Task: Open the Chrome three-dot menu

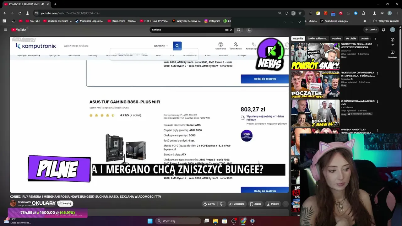Action: tap(397, 13)
